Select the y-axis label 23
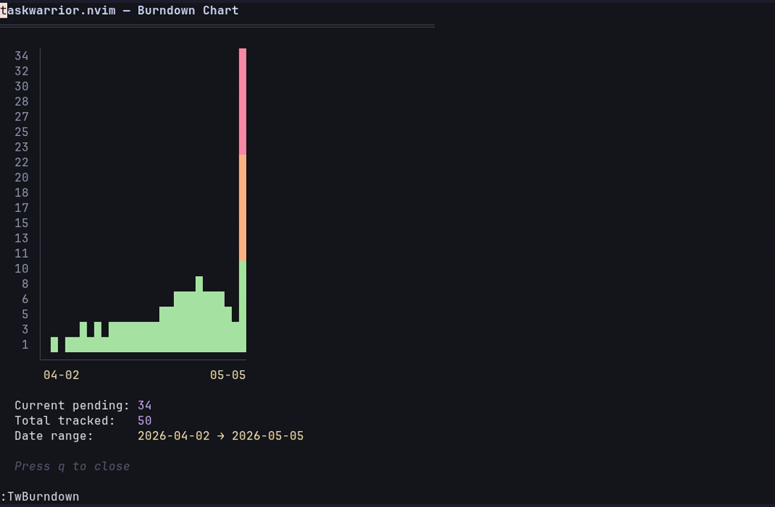This screenshot has height=507, width=775. 22,147
